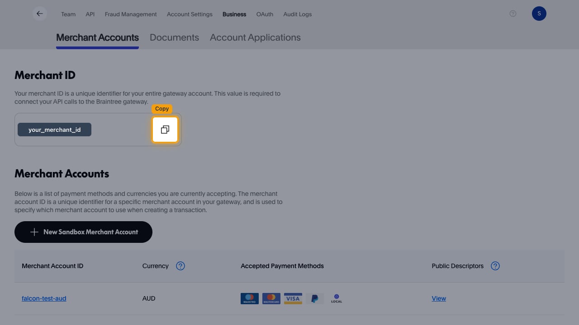Screen dimensions: 579x325
Task: Open the falcon-test-aud merchant account
Action: click(x=44, y=298)
